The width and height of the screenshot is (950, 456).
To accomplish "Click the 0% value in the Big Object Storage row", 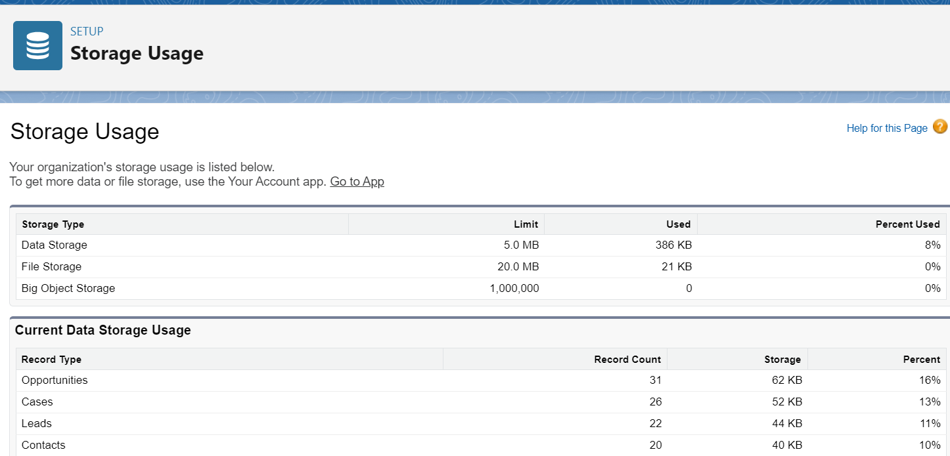I will click(932, 288).
